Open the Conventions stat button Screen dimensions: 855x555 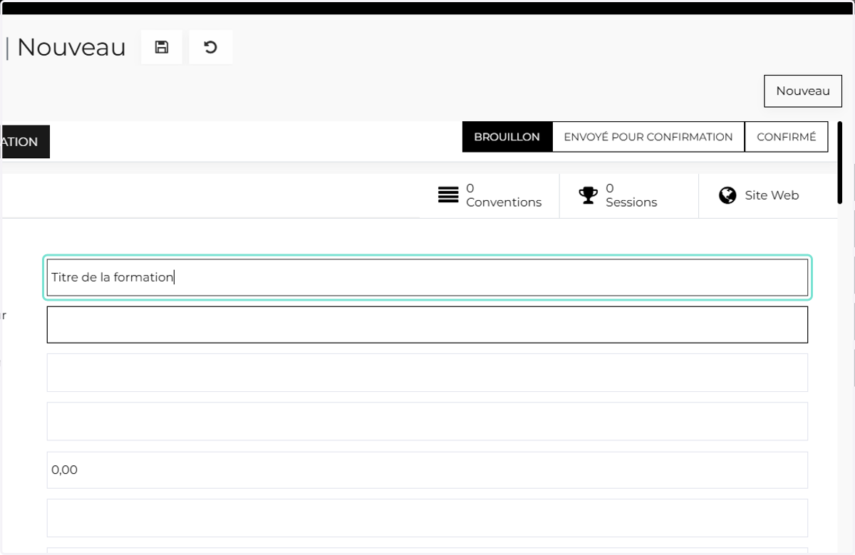coord(489,195)
